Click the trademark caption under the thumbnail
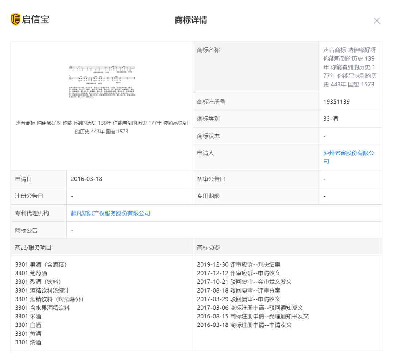The height and width of the screenshot is (364, 394). click(102, 127)
